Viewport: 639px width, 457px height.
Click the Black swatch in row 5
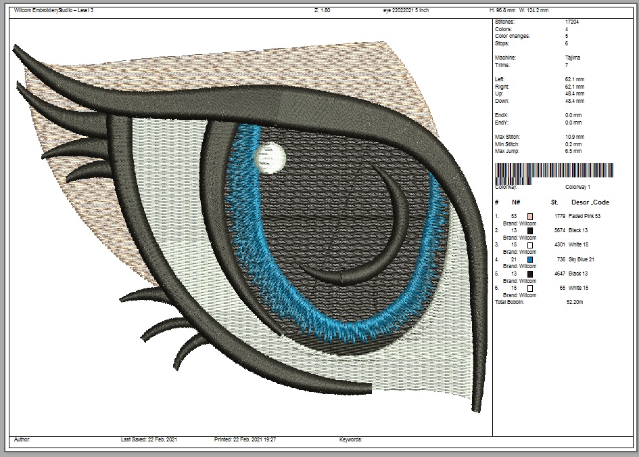click(x=530, y=274)
